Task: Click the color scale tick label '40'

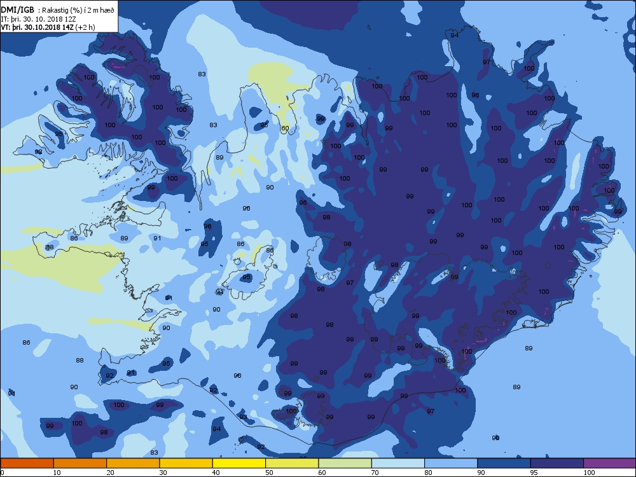Action: pos(216,473)
